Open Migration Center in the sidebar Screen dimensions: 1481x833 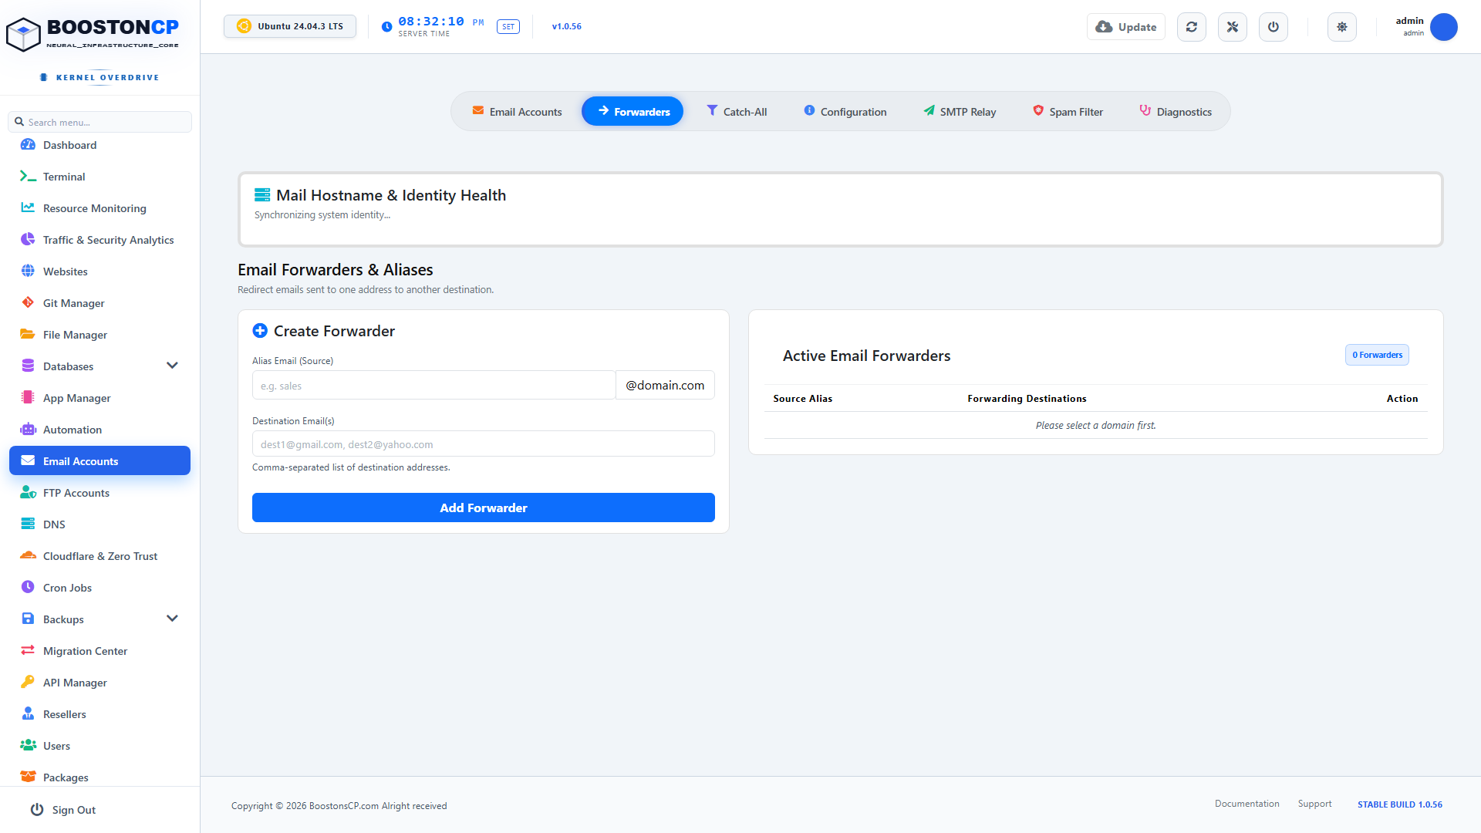(100, 651)
